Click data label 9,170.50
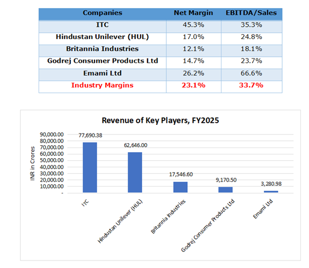309x268 pixels. click(226, 180)
